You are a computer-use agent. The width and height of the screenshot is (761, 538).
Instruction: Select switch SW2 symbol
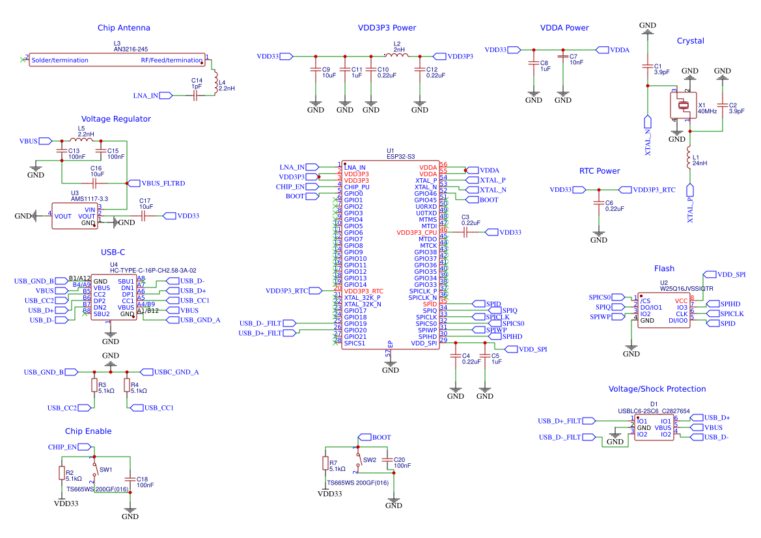(358, 460)
